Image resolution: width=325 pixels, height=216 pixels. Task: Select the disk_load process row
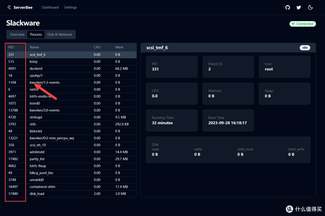tap(71, 194)
